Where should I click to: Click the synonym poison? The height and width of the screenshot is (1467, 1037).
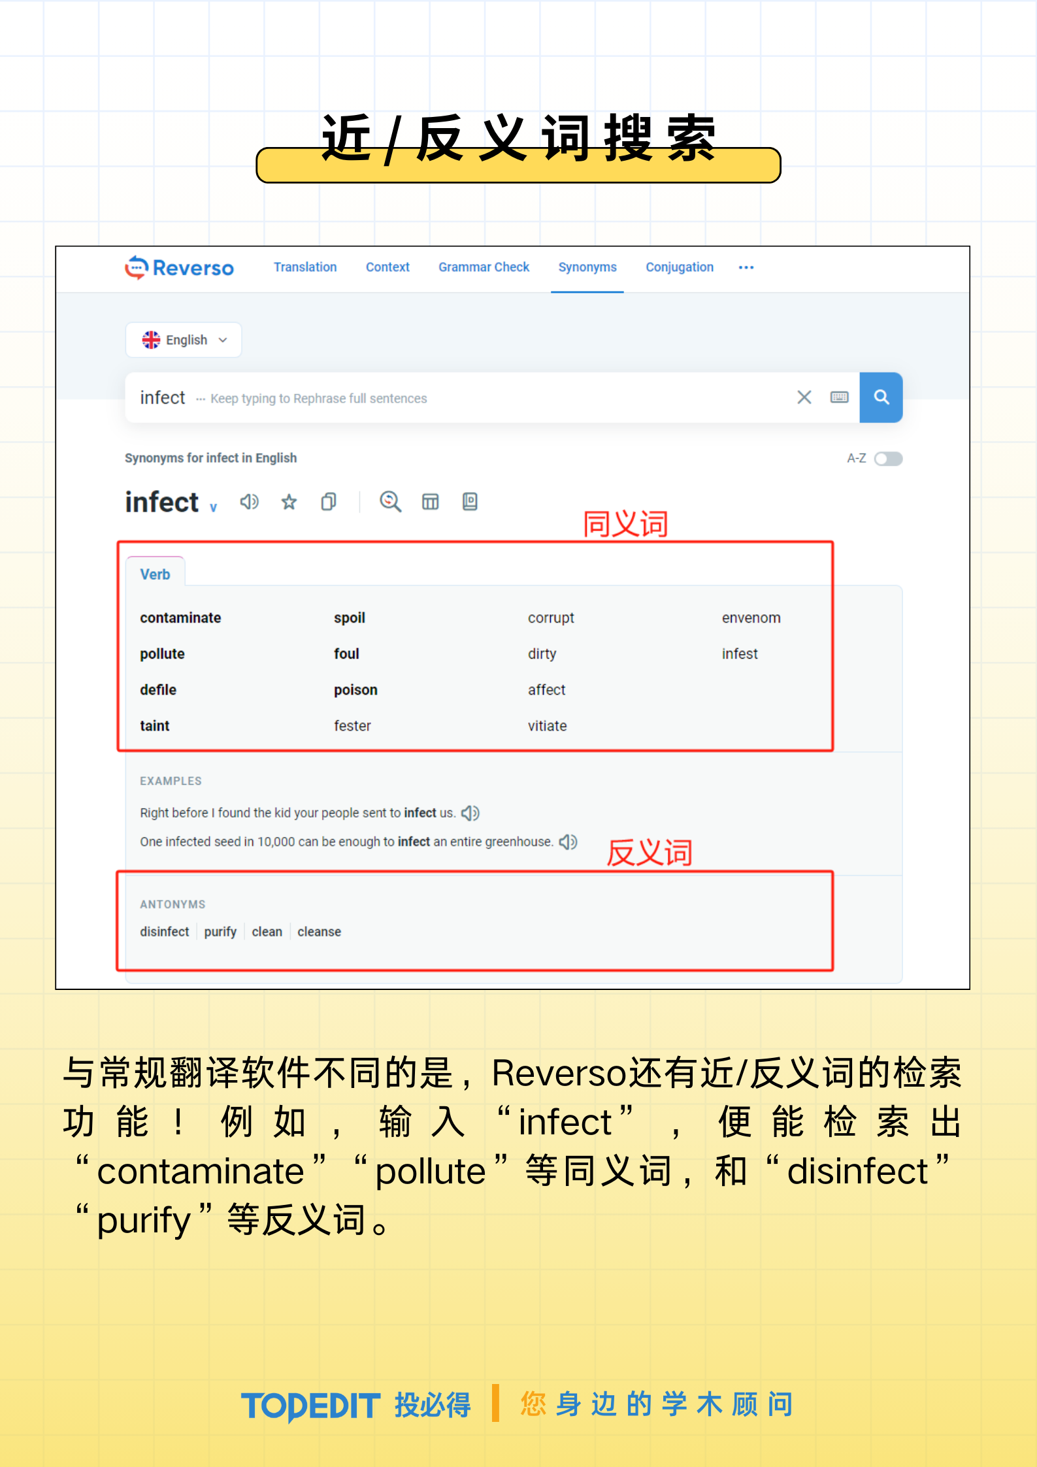[x=355, y=690]
